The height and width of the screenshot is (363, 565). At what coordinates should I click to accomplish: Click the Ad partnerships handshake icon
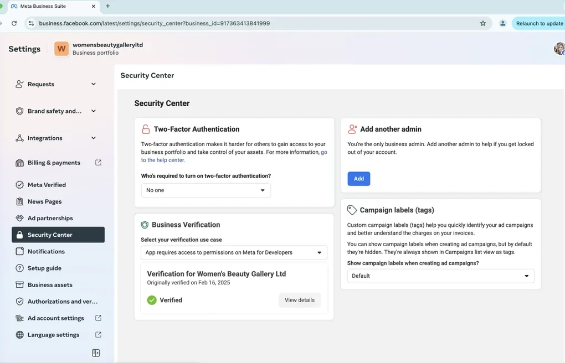pos(19,218)
